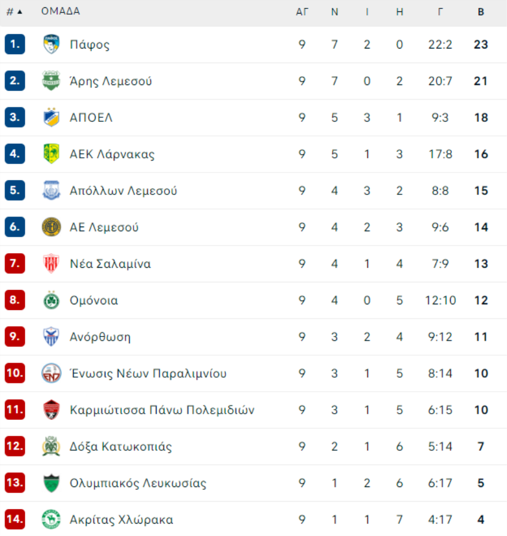Screen dimensions: 507x536
Task: Click the Άρης Λεμεσού green crest
Action: click(x=51, y=81)
